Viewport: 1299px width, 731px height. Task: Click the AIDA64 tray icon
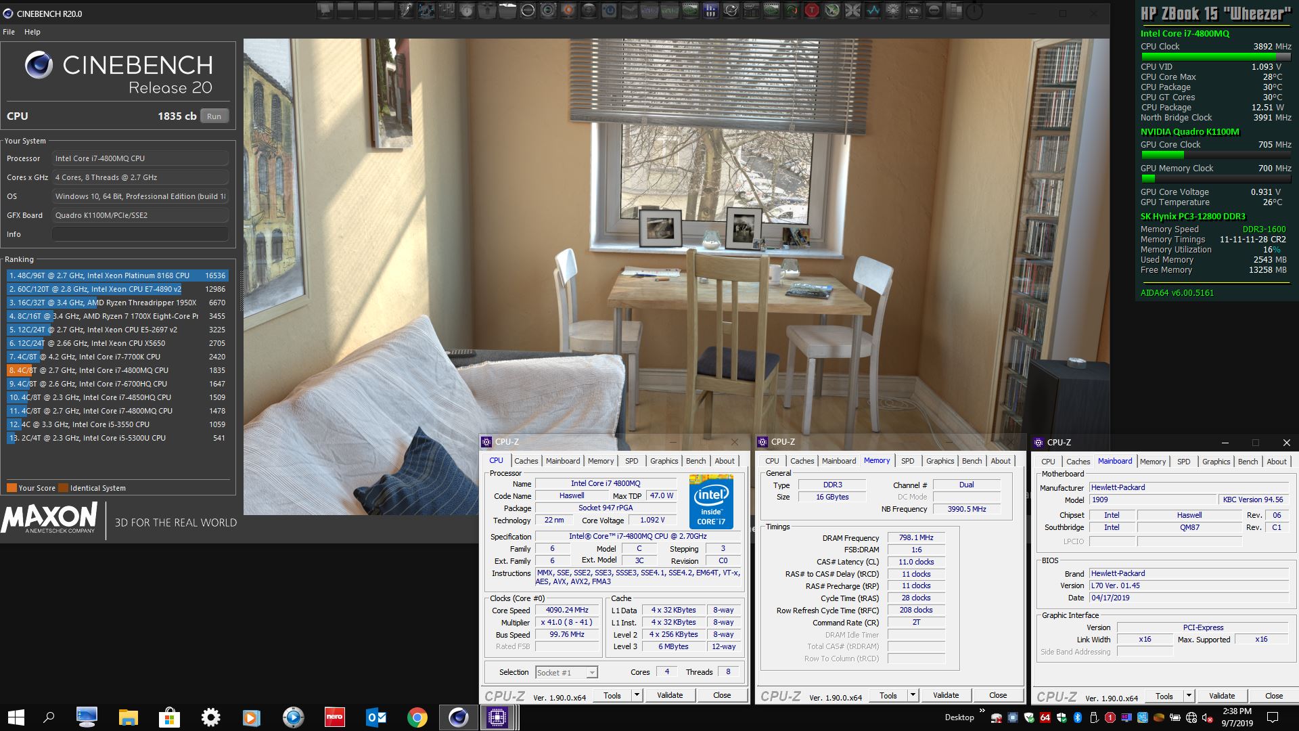[x=1045, y=717]
